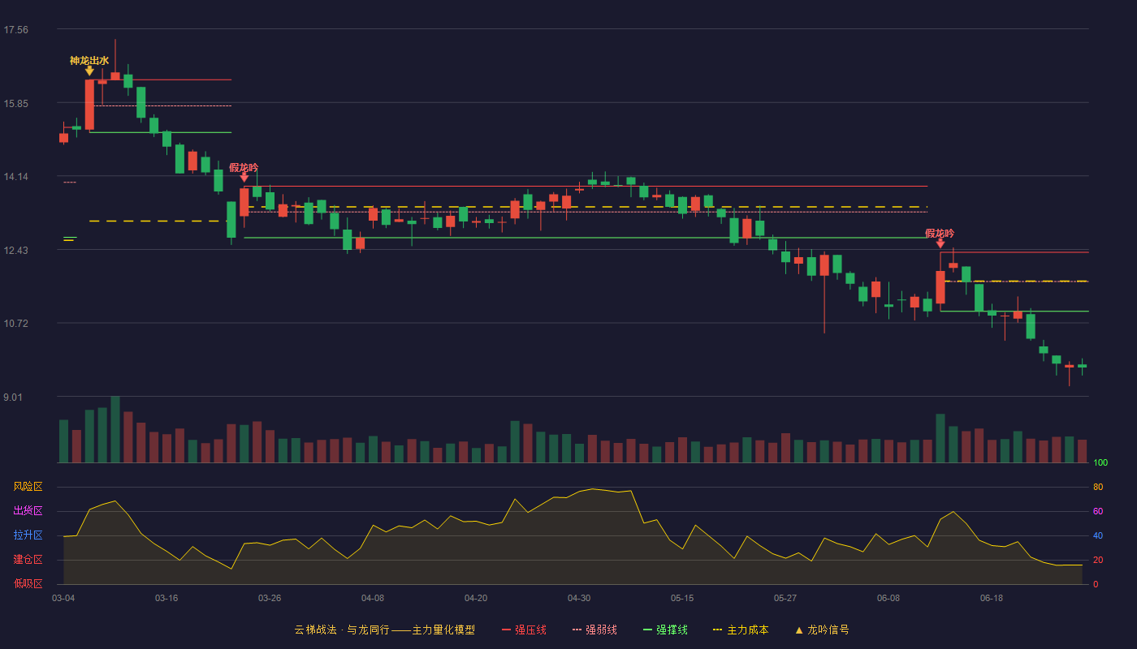Click the 17.56 price axis label
The image size is (1137, 649).
(16, 30)
